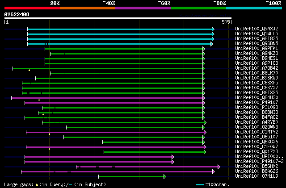Click the yellow query gap marker under B8BNI3
The width and height of the screenshot is (286, 188).
43,114
